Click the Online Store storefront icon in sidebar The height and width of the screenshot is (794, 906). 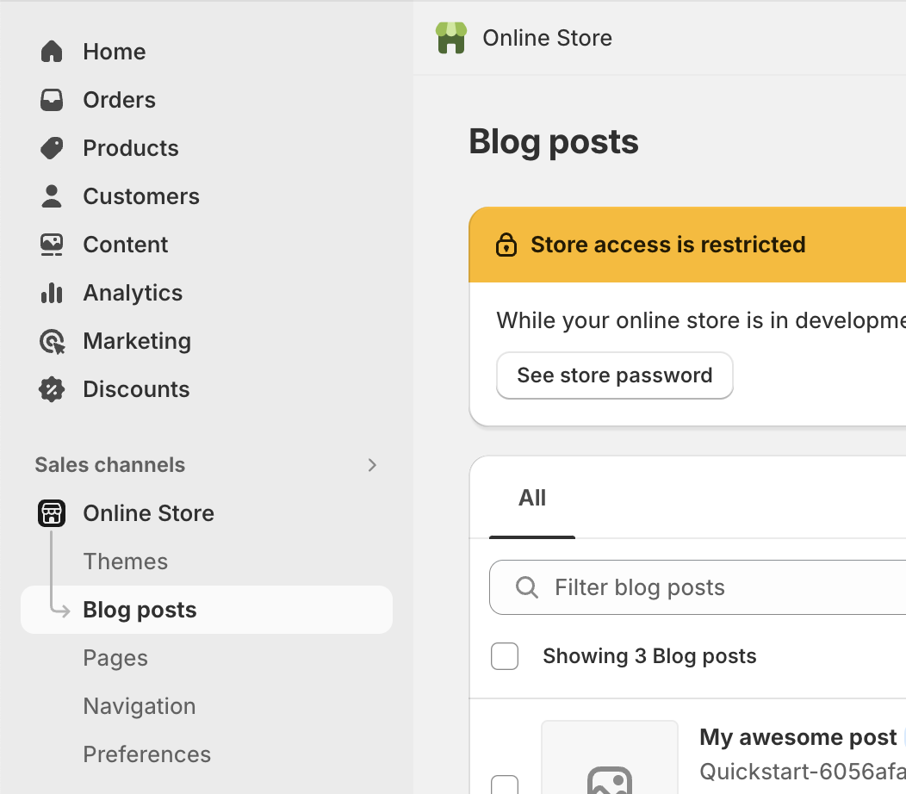pyautogui.click(x=52, y=513)
